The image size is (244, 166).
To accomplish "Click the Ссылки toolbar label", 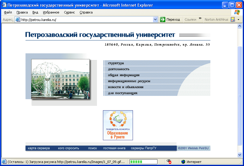I will [190, 19].
